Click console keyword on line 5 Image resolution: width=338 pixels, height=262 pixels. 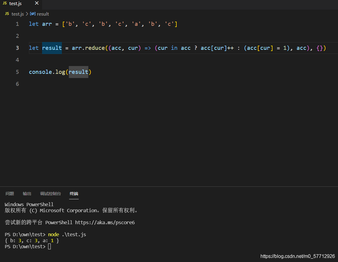point(41,72)
